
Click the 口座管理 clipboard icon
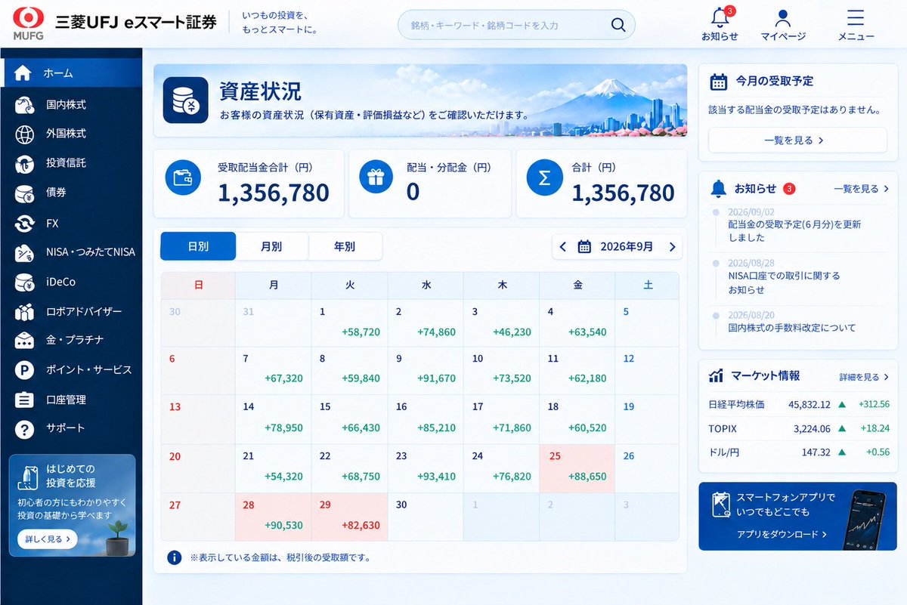(24, 400)
